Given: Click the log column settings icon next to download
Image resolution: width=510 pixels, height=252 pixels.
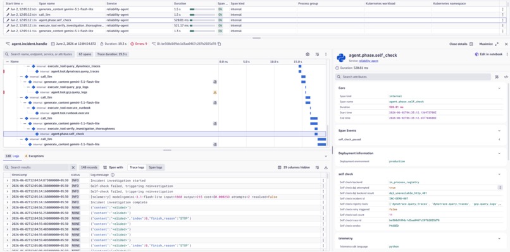Looking at the screenshot, I should tap(317, 167).
